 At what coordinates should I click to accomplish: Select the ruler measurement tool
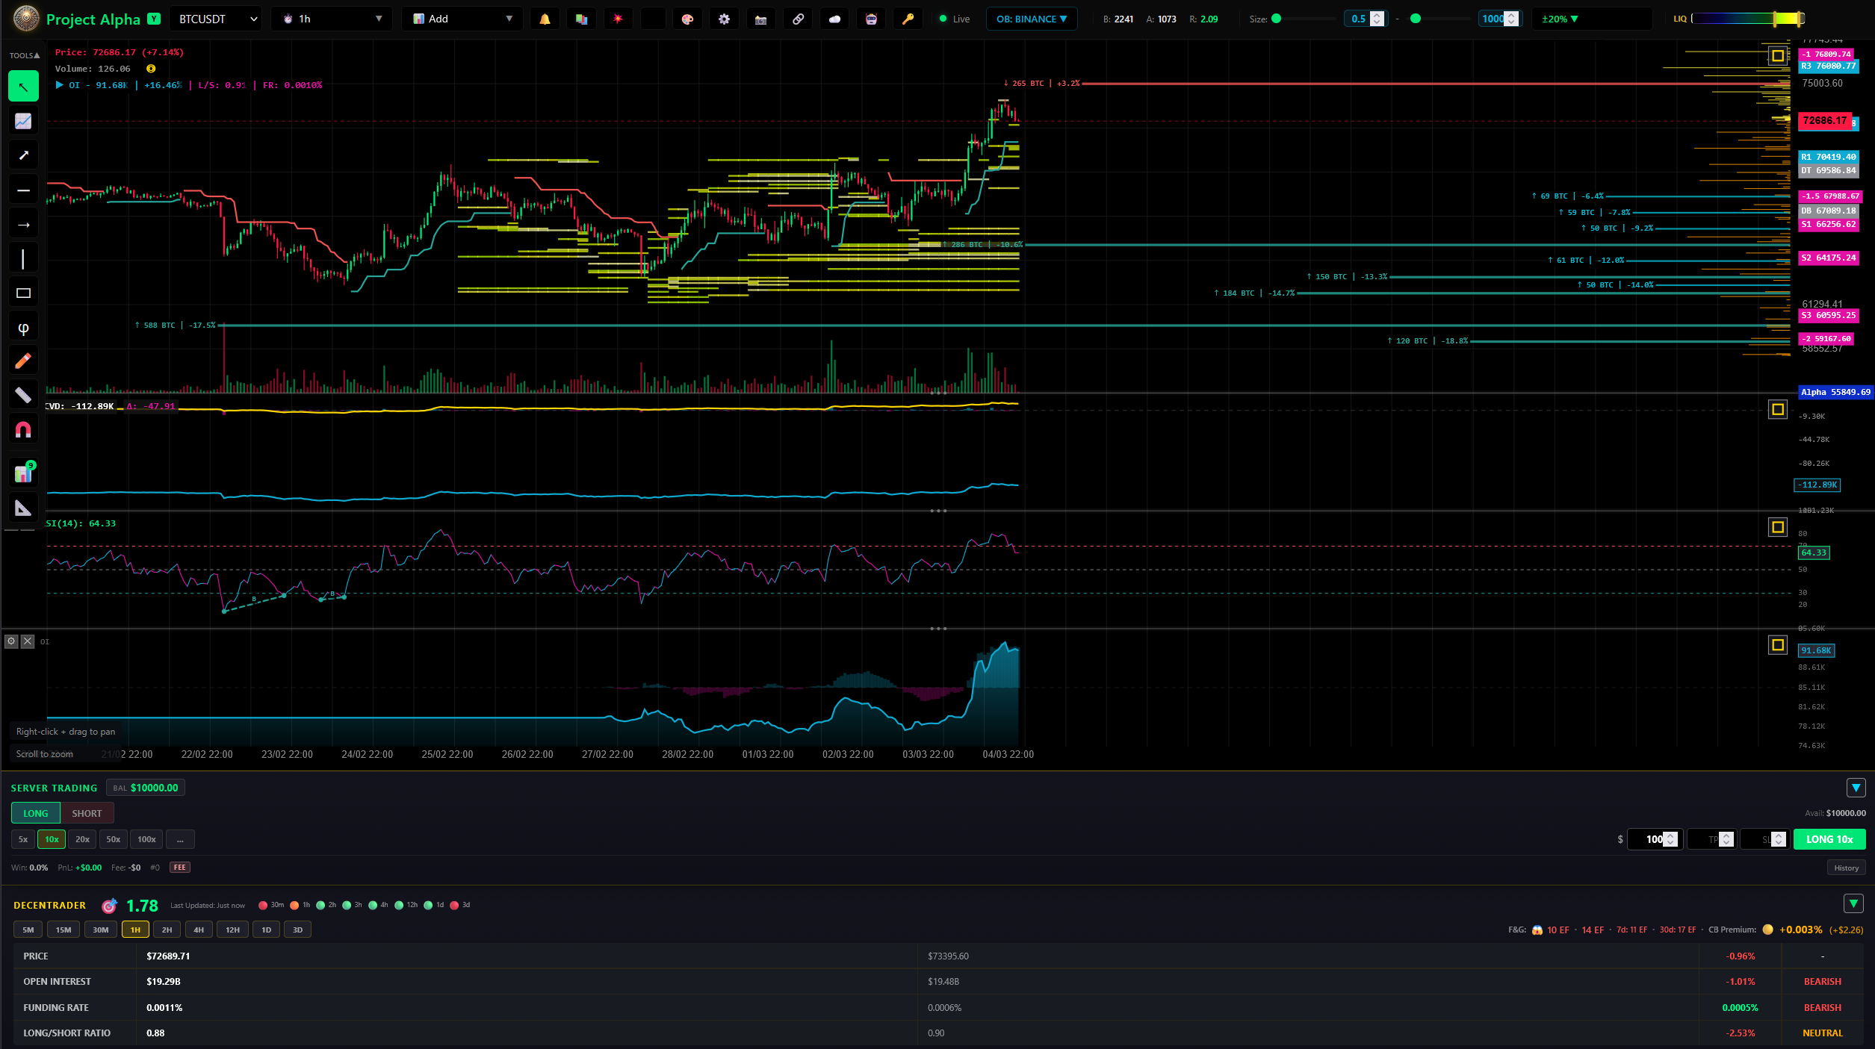(x=23, y=394)
